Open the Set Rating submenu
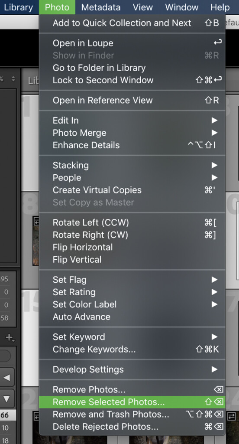The image size is (239, 444). 132,292
